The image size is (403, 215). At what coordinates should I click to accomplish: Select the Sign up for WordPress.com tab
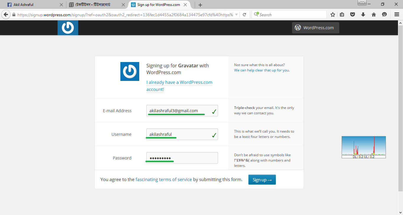click(159, 5)
